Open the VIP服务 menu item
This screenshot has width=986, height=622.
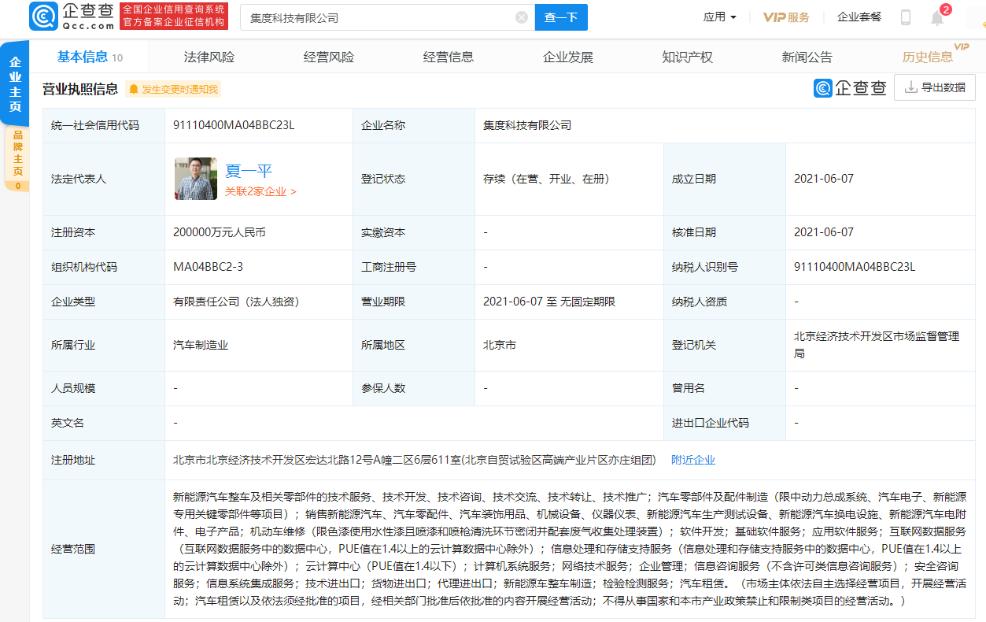pos(785,17)
